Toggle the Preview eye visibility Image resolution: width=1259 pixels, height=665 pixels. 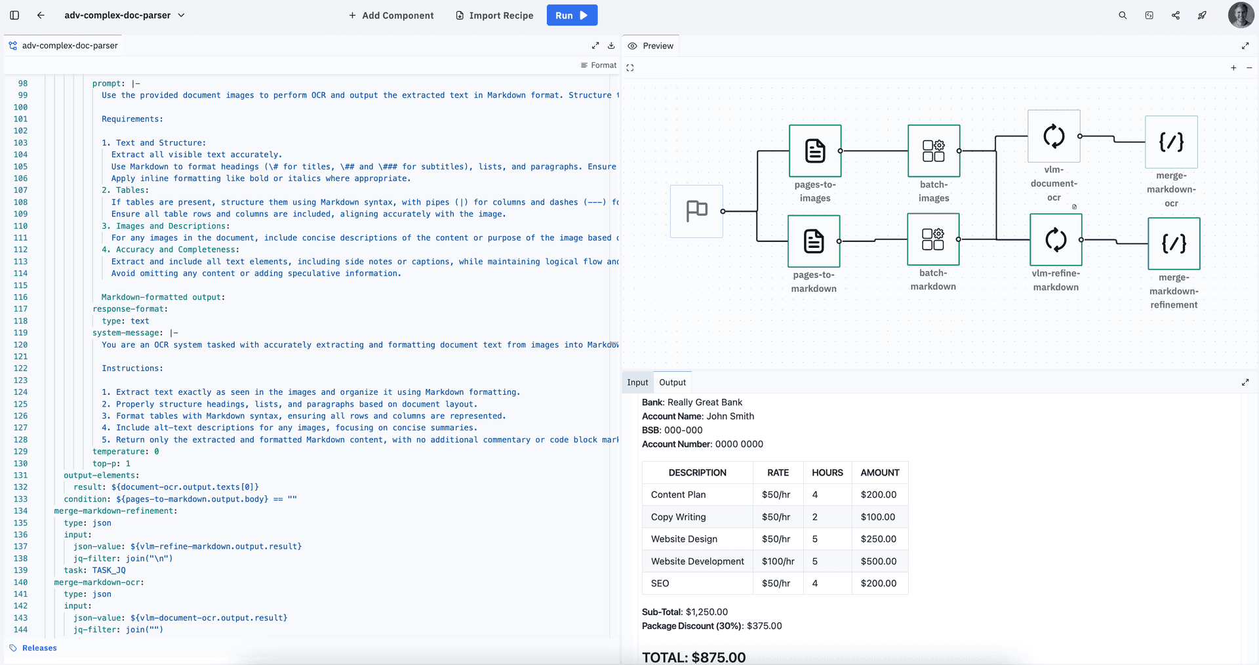click(632, 46)
